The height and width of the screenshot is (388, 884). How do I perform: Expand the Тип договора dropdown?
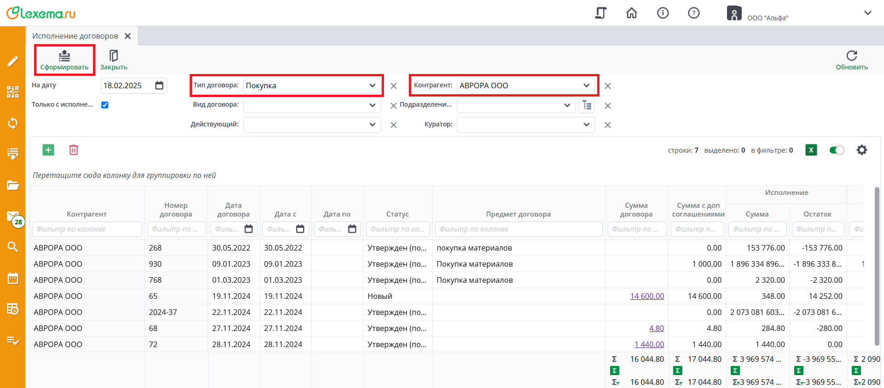pos(372,86)
